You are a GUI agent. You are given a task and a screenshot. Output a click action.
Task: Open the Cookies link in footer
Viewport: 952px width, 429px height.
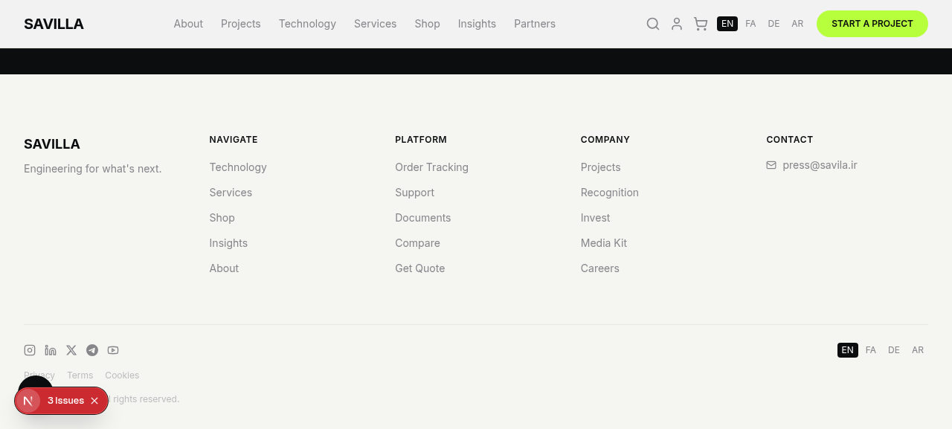point(122,375)
